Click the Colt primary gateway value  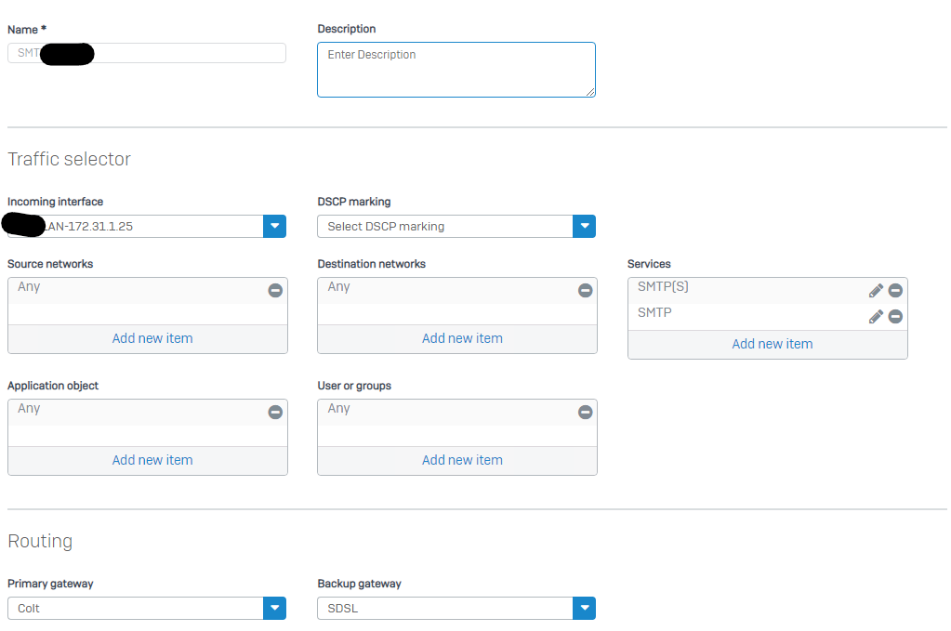29,608
